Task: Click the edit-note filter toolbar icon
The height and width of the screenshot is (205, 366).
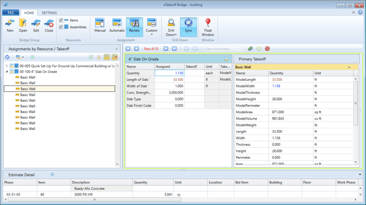Action: tap(115, 57)
